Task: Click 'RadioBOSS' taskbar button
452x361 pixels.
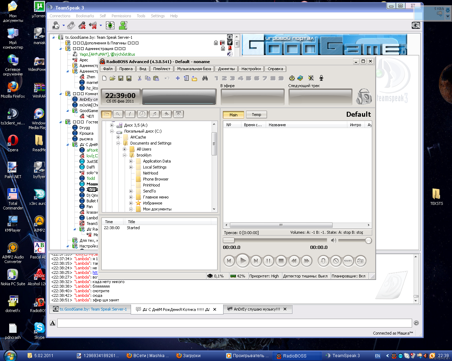Action: [x=297, y=356]
